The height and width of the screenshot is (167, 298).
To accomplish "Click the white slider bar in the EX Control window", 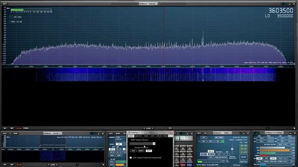I will coord(272,148).
